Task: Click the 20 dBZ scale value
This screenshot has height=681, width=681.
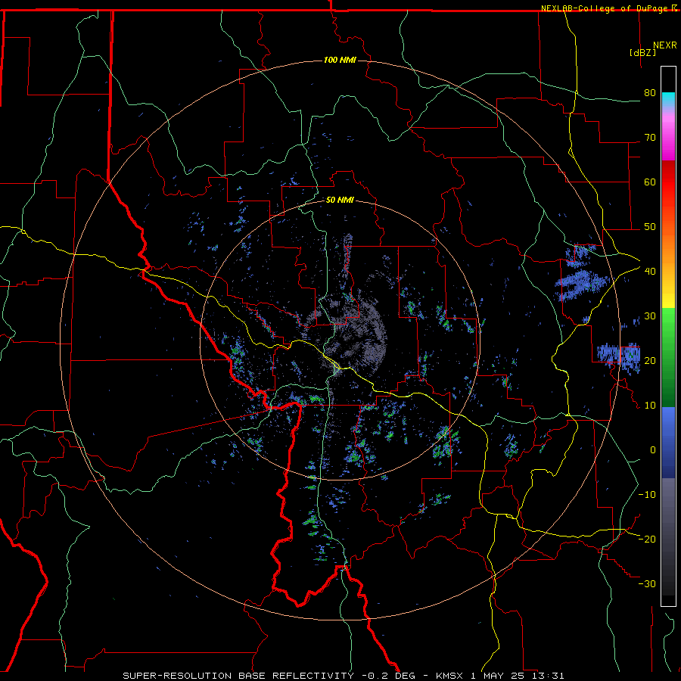Action: (650, 360)
